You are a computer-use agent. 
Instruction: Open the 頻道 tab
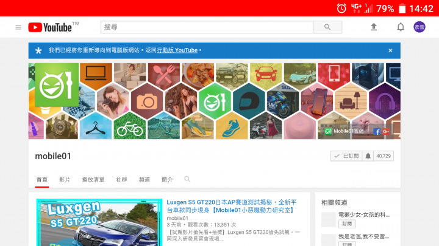coord(145,180)
